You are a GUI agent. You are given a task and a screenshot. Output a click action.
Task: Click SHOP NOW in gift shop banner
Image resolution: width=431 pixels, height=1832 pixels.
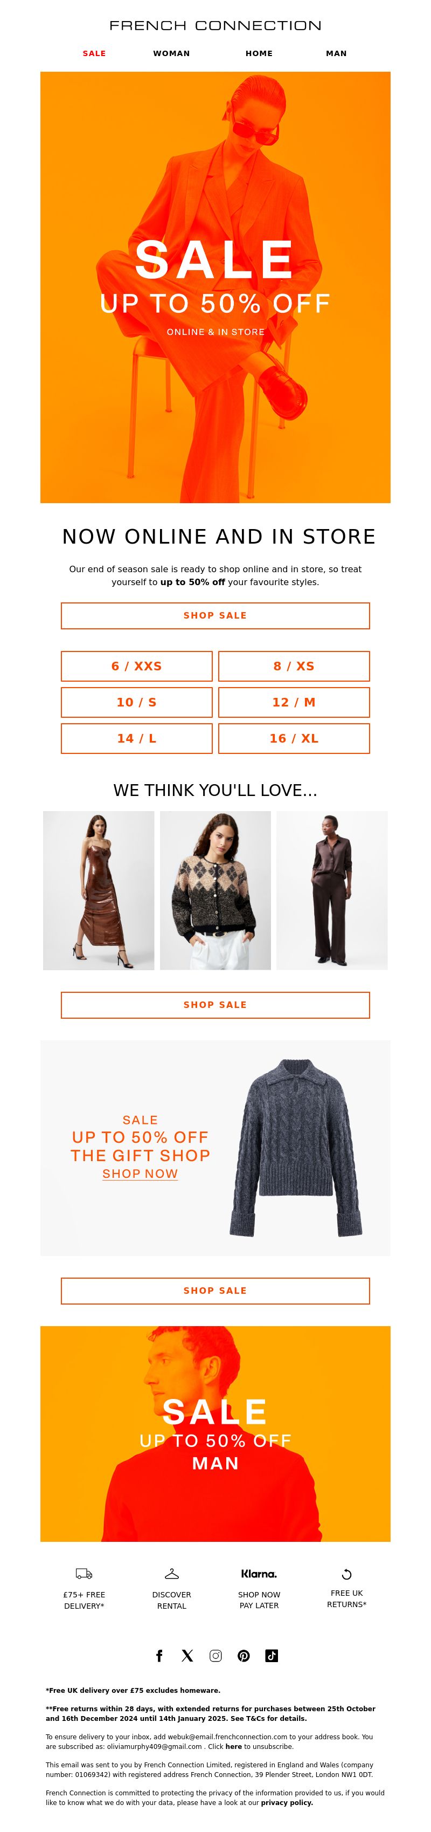point(140,1174)
